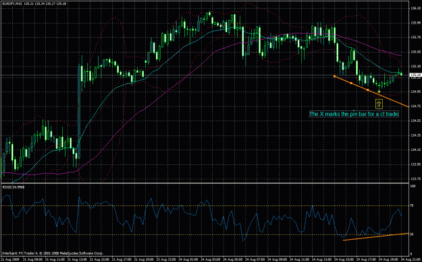Select the X marker on the pin bar
The width and height of the screenshot is (422, 262).
[379, 92]
